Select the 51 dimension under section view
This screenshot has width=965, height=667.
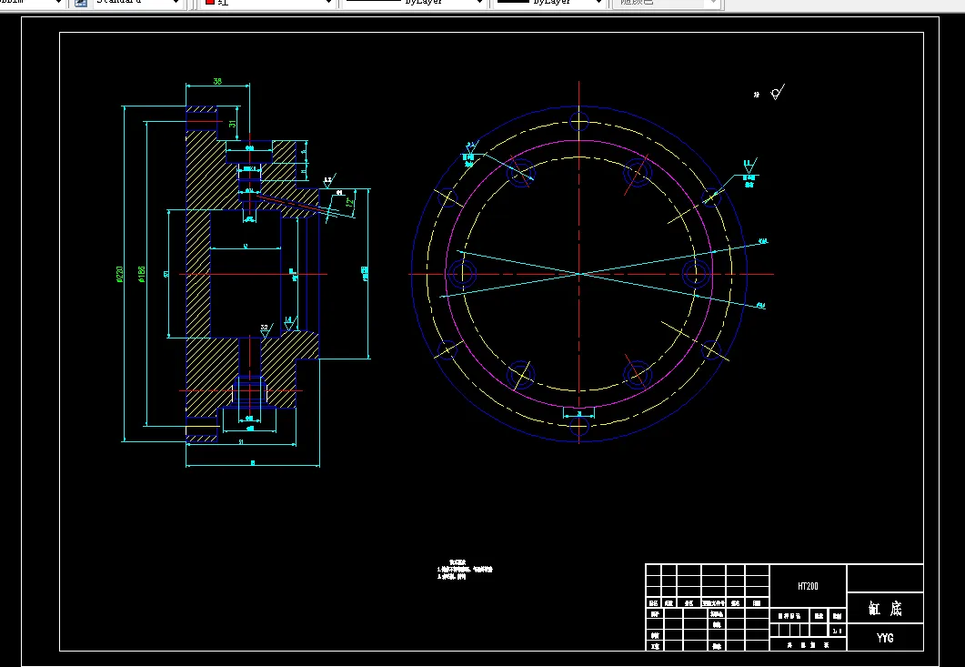tap(241, 441)
